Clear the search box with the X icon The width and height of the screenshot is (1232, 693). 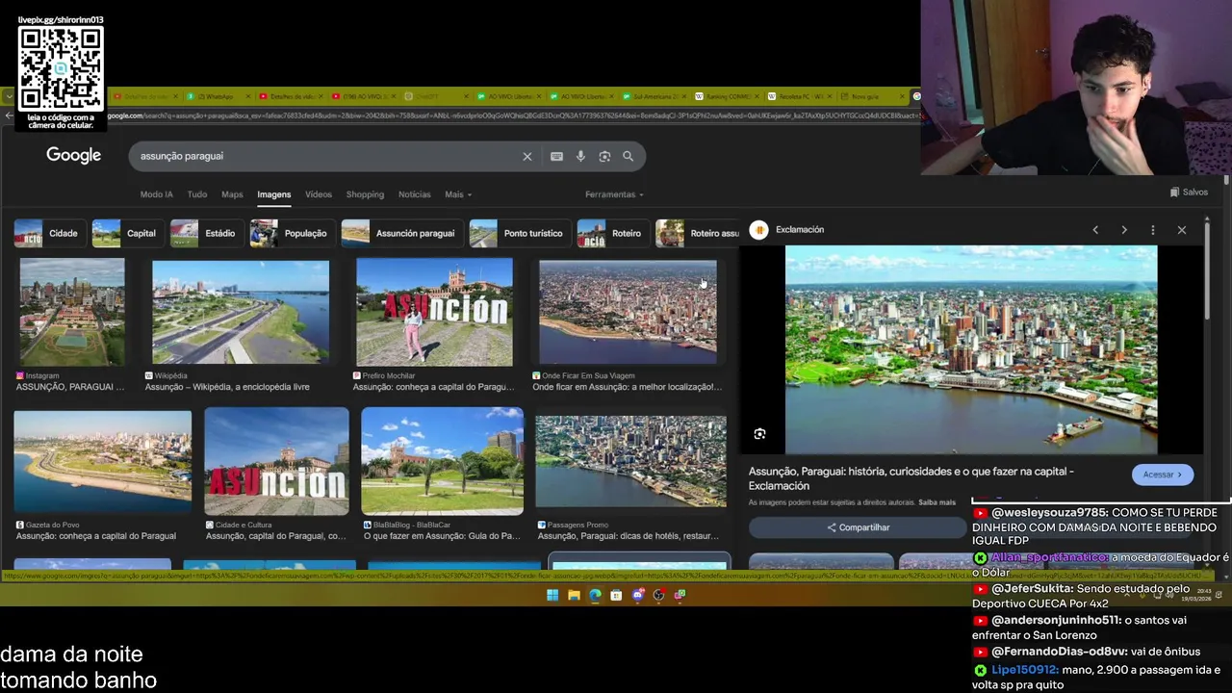tap(526, 156)
